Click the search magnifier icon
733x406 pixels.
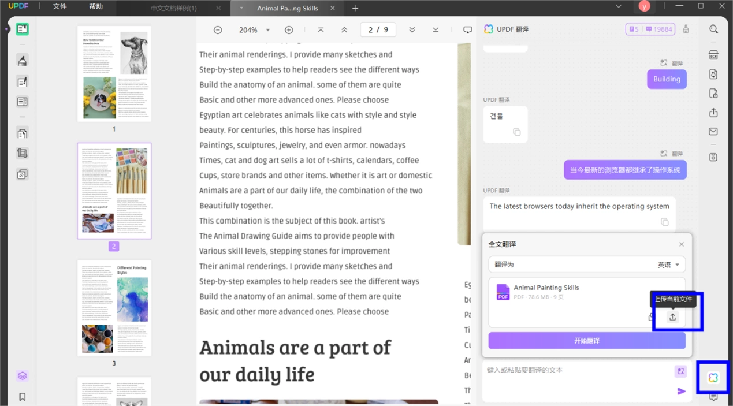click(x=713, y=29)
